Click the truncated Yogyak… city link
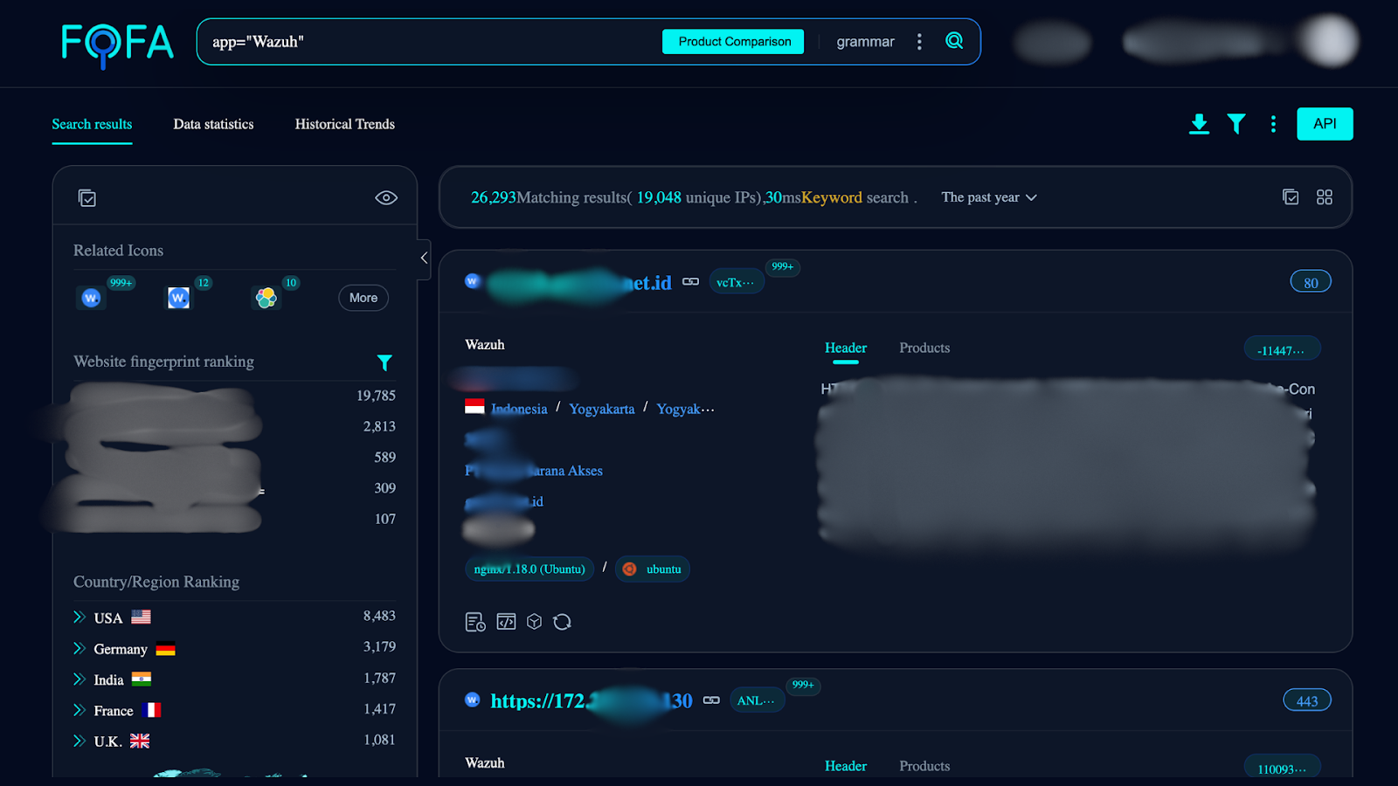This screenshot has width=1398, height=786. pyautogui.click(x=685, y=409)
